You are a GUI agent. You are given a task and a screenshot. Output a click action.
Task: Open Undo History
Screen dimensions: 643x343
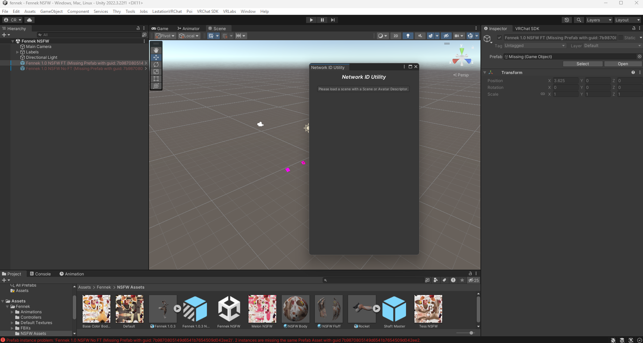pyautogui.click(x=567, y=20)
